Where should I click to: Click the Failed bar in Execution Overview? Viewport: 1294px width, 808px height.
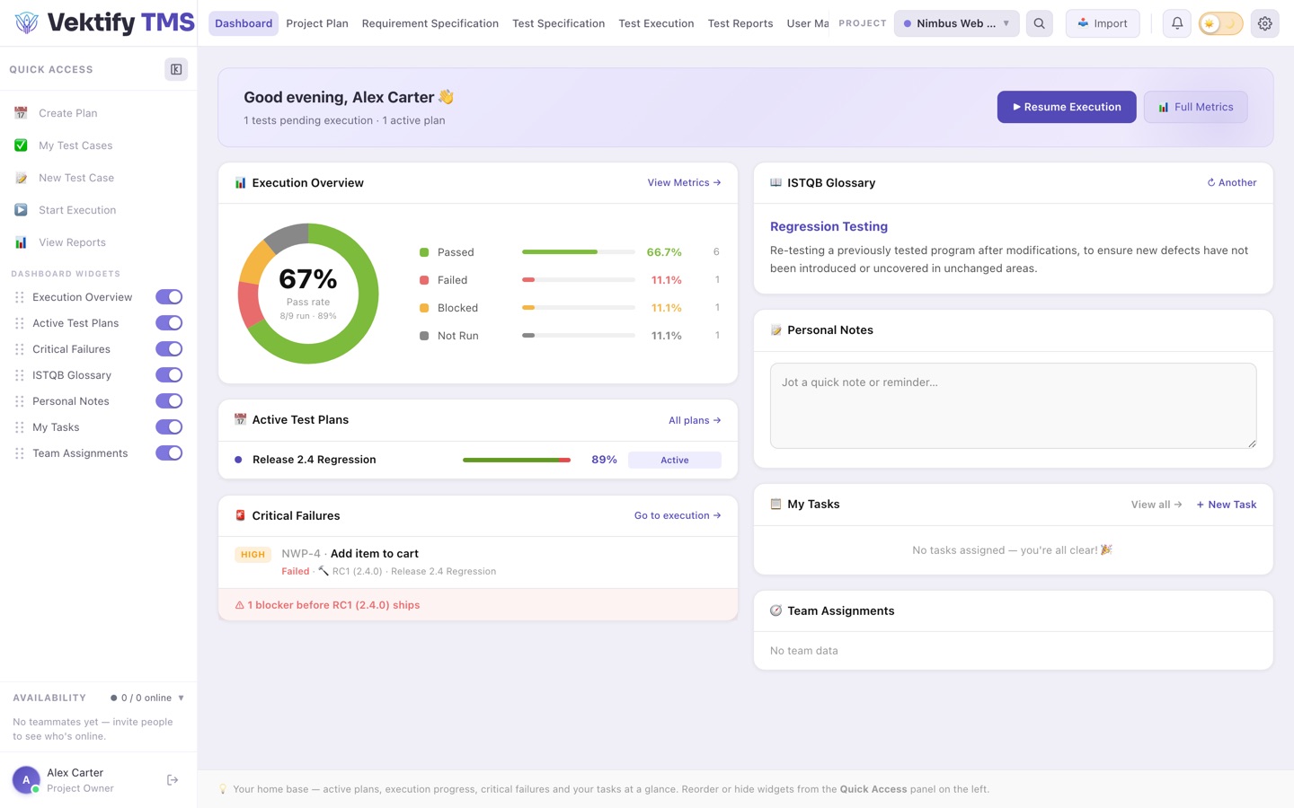pyautogui.click(x=579, y=280)
